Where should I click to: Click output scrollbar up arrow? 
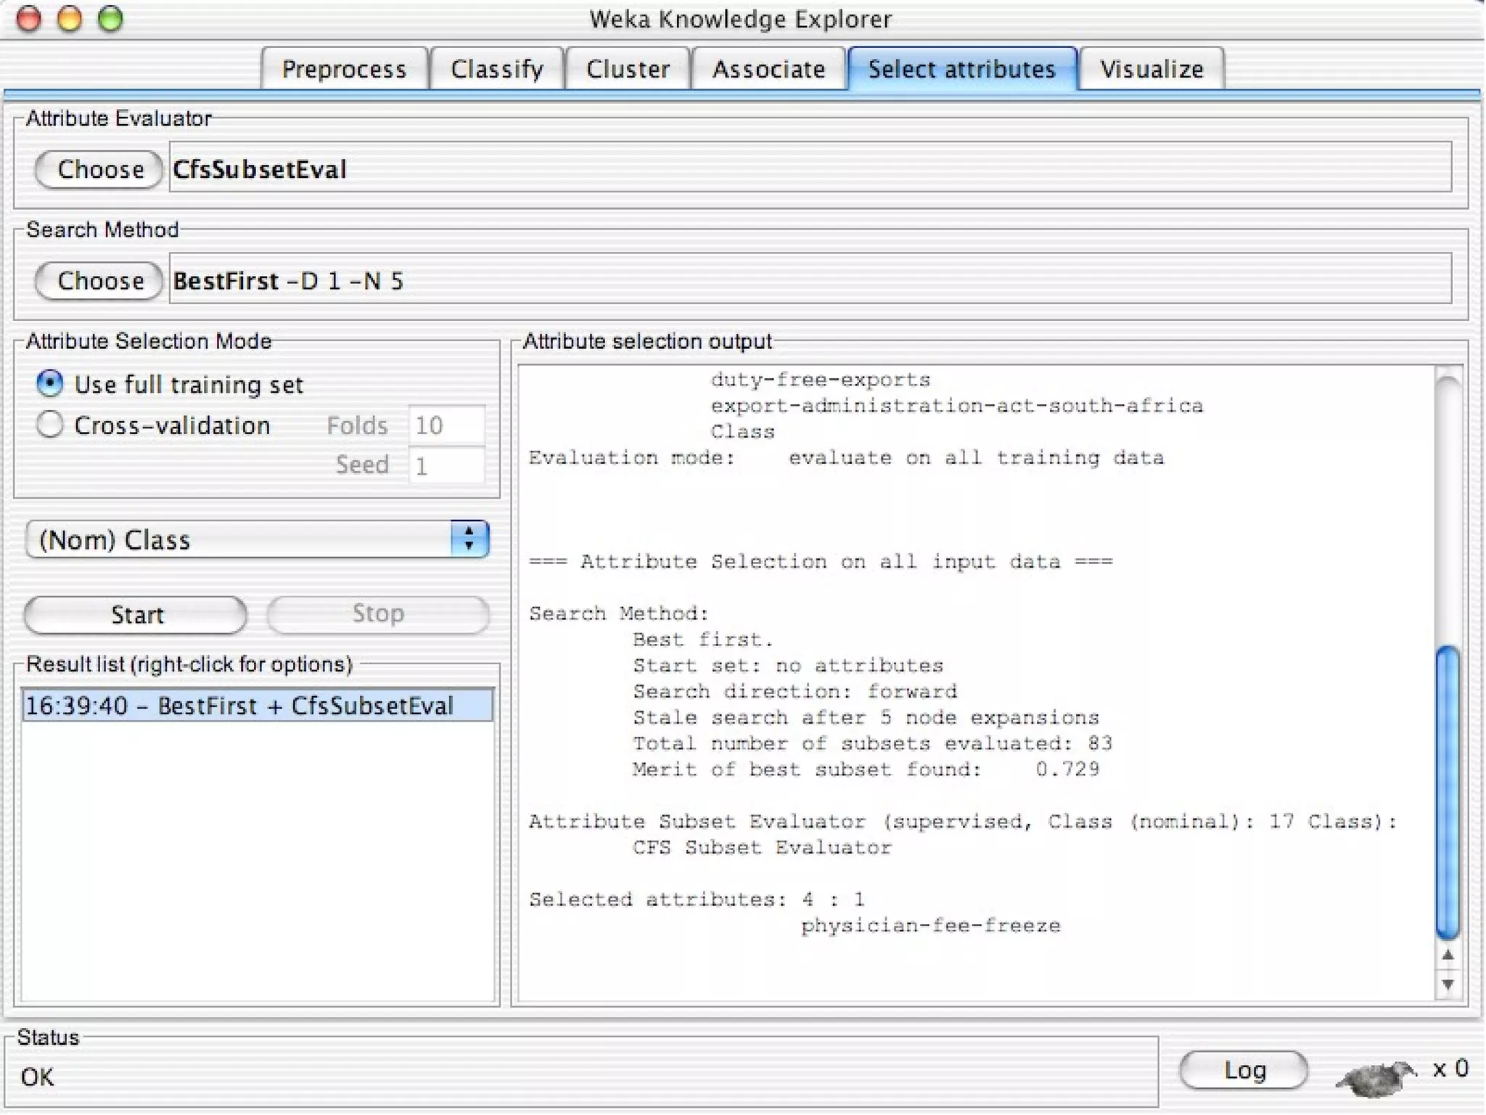[1448, 955]
